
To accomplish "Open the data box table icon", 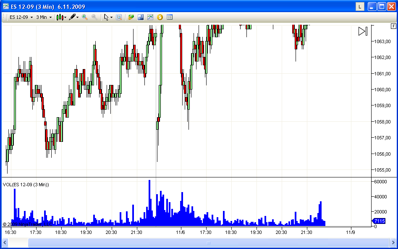I will [x=170, y=17].
